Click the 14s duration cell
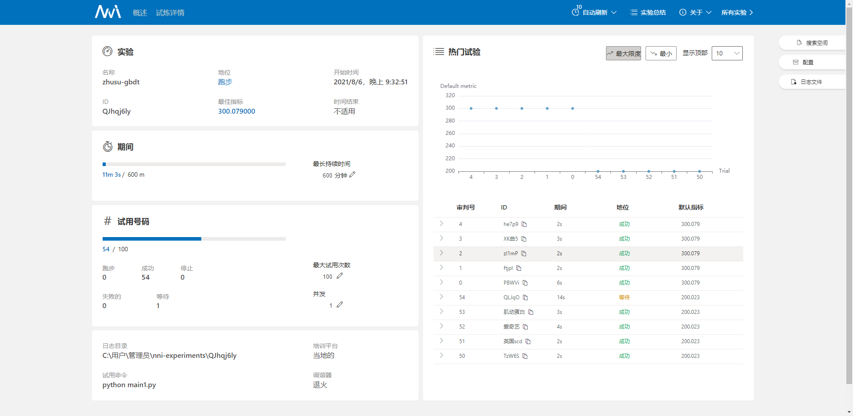This screenshot has width=853, height=416. [x=561, y=297]
